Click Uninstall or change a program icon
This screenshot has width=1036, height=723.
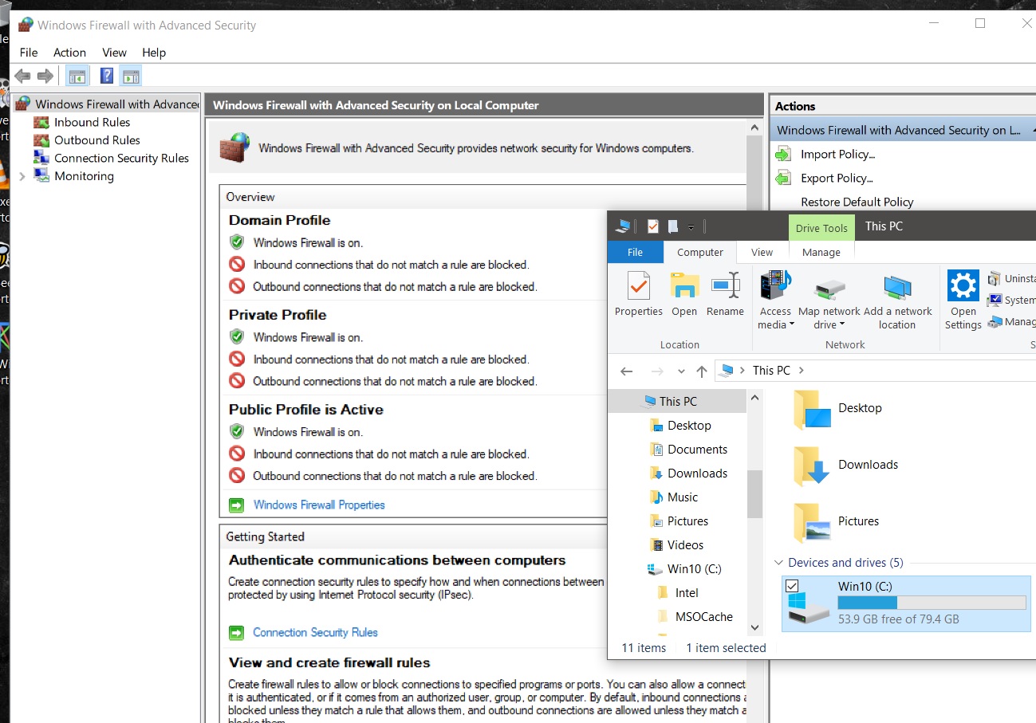pos(995,278)
